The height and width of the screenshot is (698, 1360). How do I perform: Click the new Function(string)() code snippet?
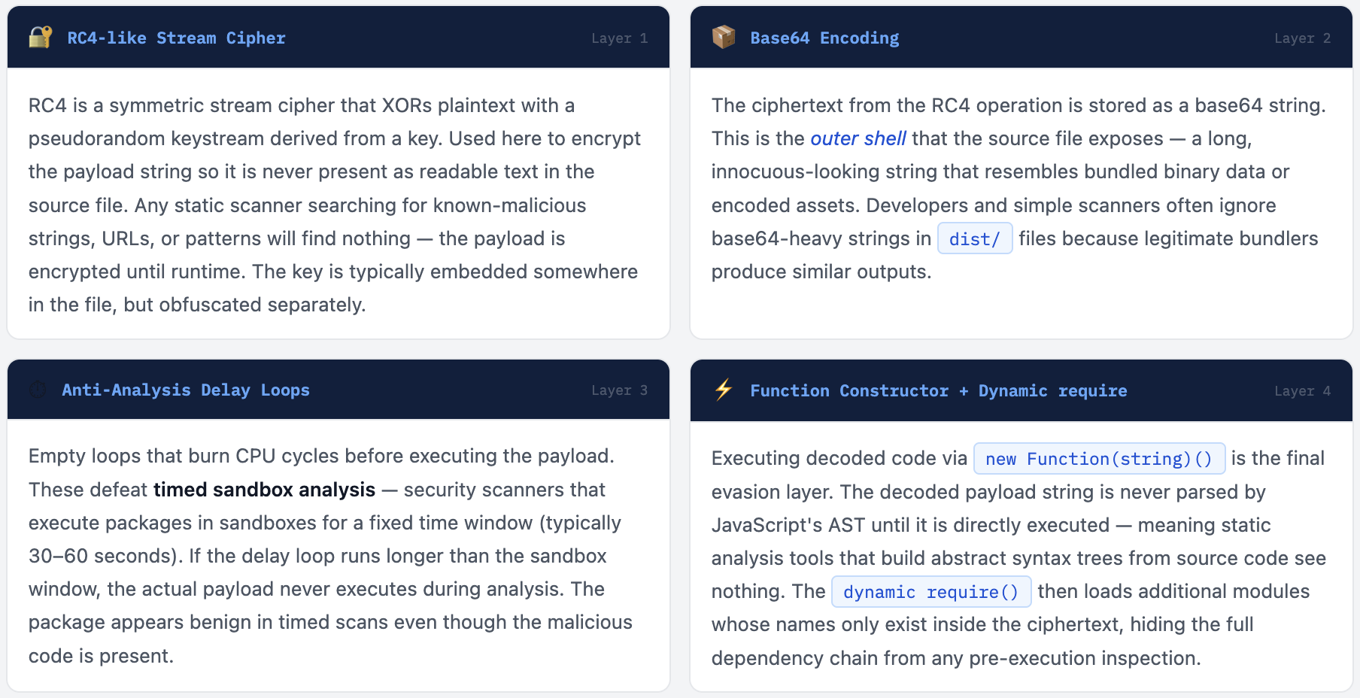coord(1099,459)
